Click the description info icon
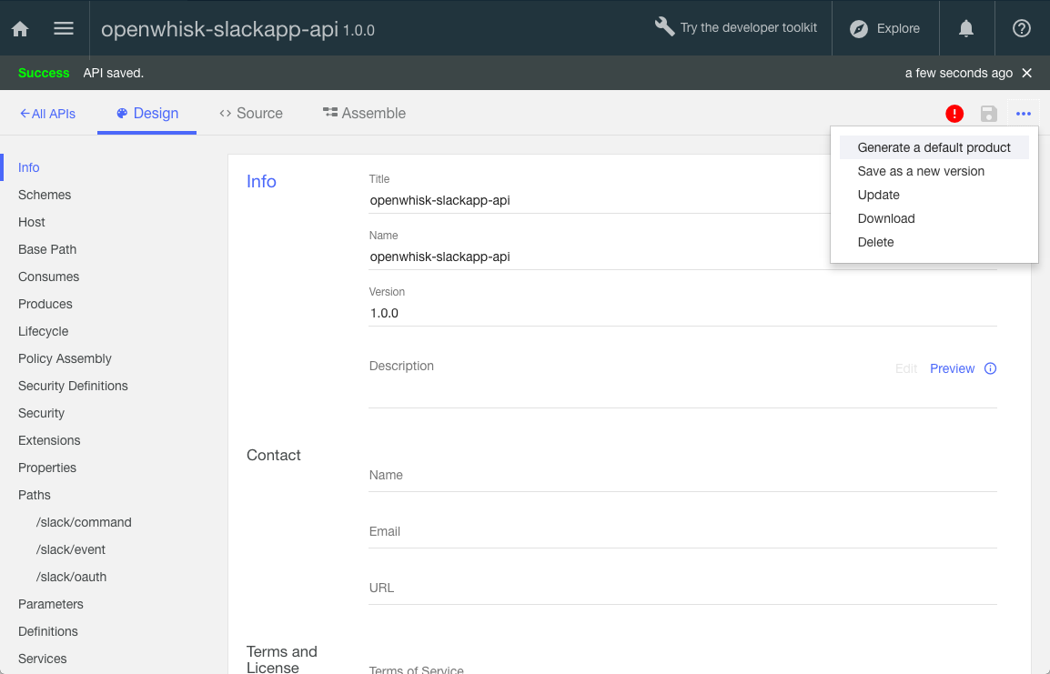1050x674 pixels. point(990,368)
